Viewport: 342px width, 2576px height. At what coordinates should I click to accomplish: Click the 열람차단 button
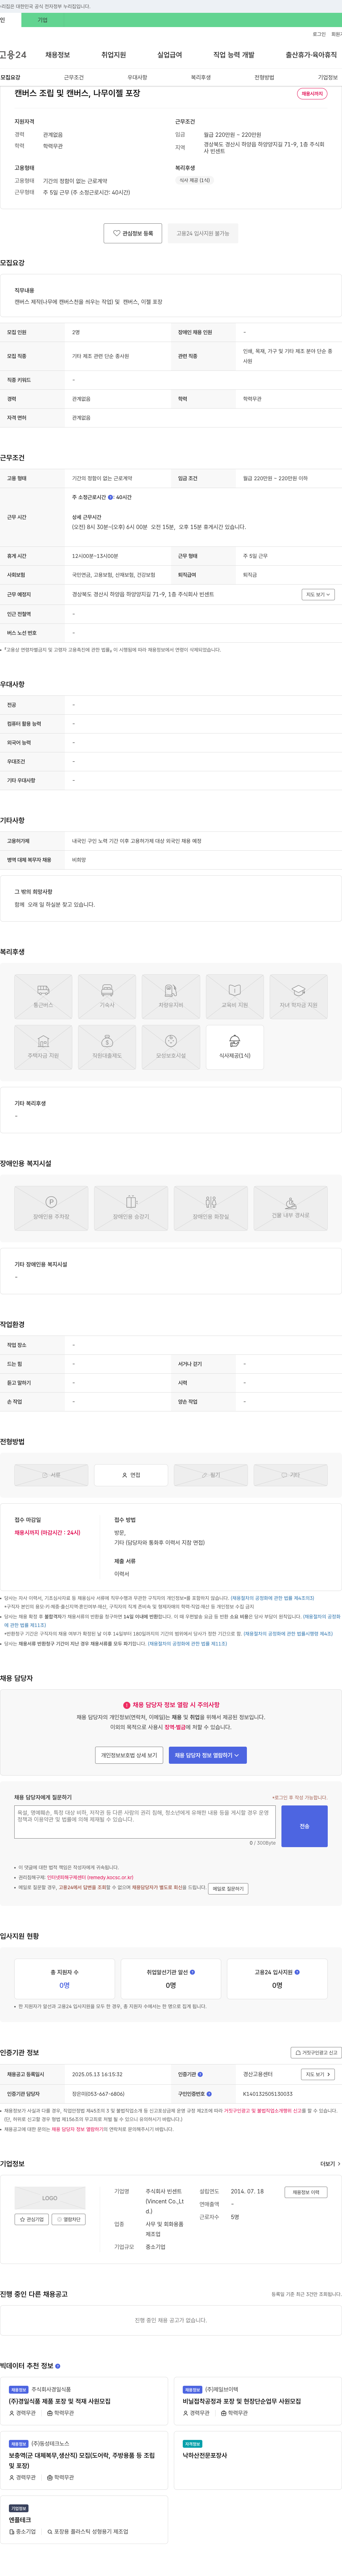[x=68, y=2219]
